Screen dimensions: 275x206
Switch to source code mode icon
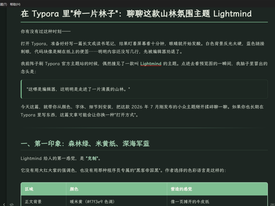point(11,204)
